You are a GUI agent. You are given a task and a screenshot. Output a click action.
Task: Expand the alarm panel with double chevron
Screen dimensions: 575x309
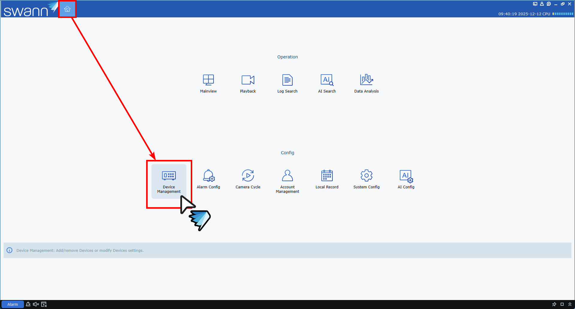570,304
